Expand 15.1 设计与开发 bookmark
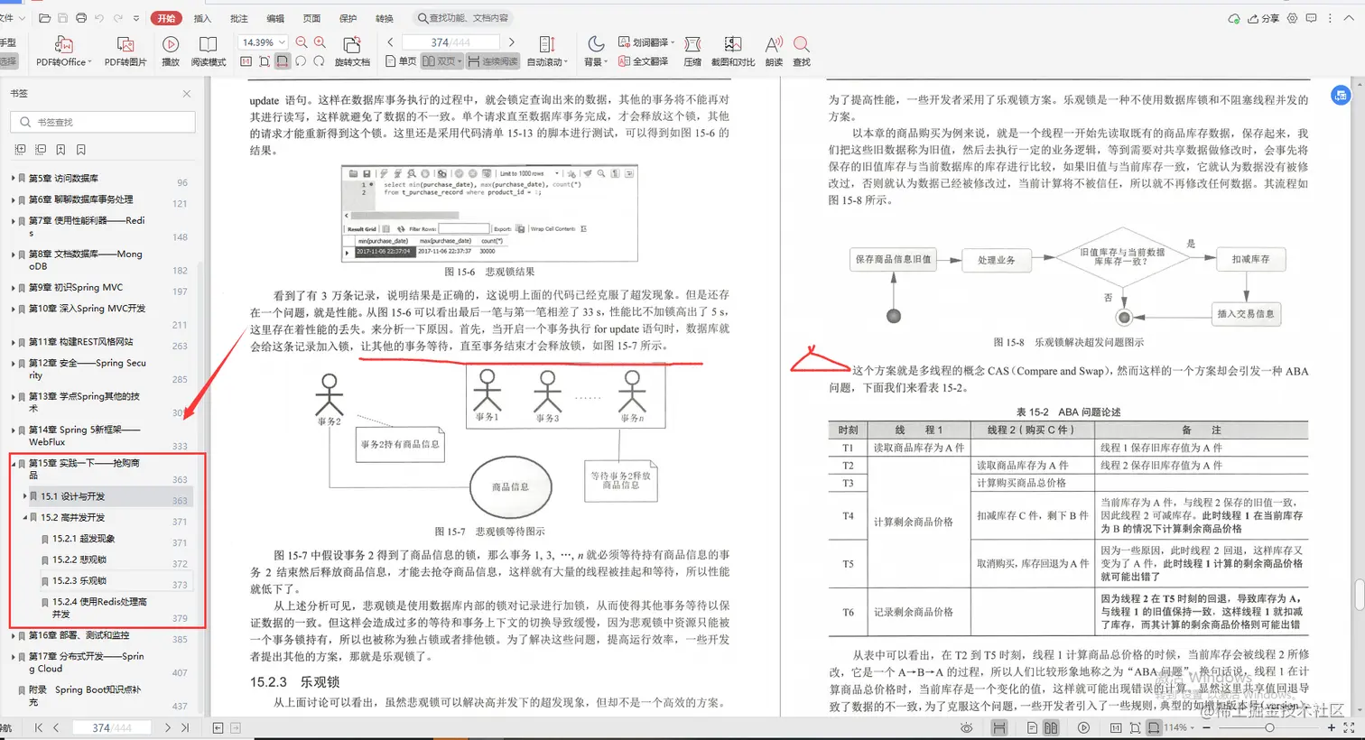The image size is (1365, 740). tap(25, 496)
